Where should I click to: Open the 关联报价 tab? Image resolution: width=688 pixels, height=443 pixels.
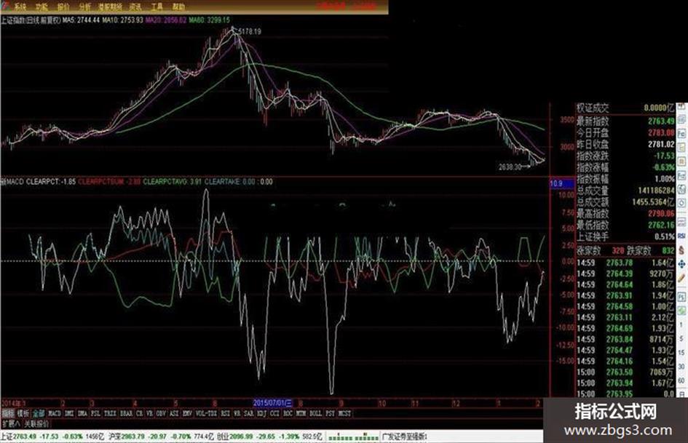pos(36,423)
